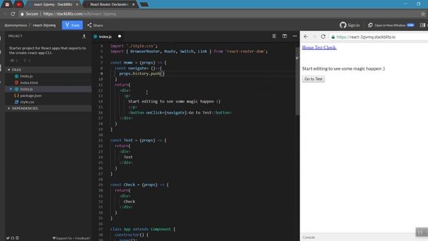This screenshot has width=428, height=241.
Task: Click the PROJECT panel header
Action: point(15,36)
